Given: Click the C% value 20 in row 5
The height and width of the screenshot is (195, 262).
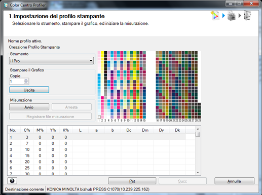Looking at the screenshot, I should click(27, 162).
